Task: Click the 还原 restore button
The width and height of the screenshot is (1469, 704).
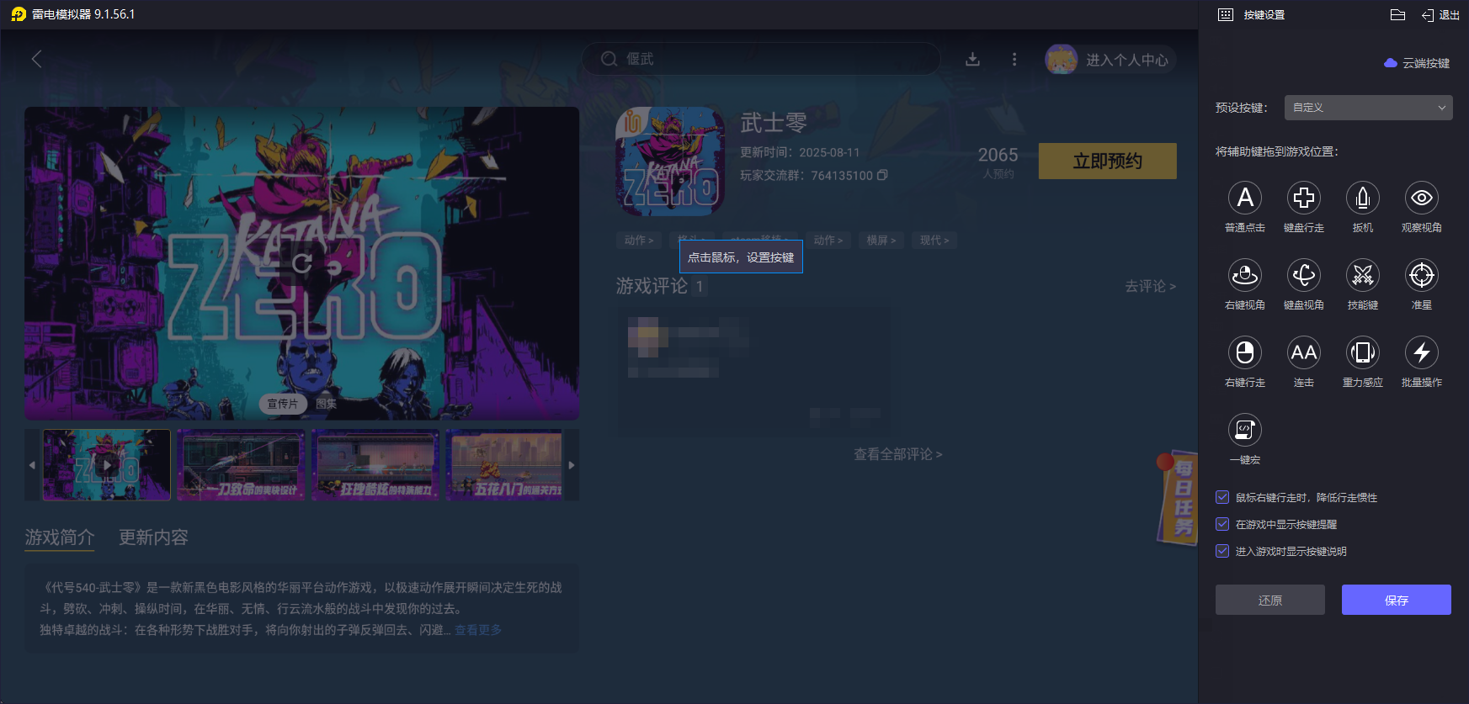Action: click(x=1270, y=600)
